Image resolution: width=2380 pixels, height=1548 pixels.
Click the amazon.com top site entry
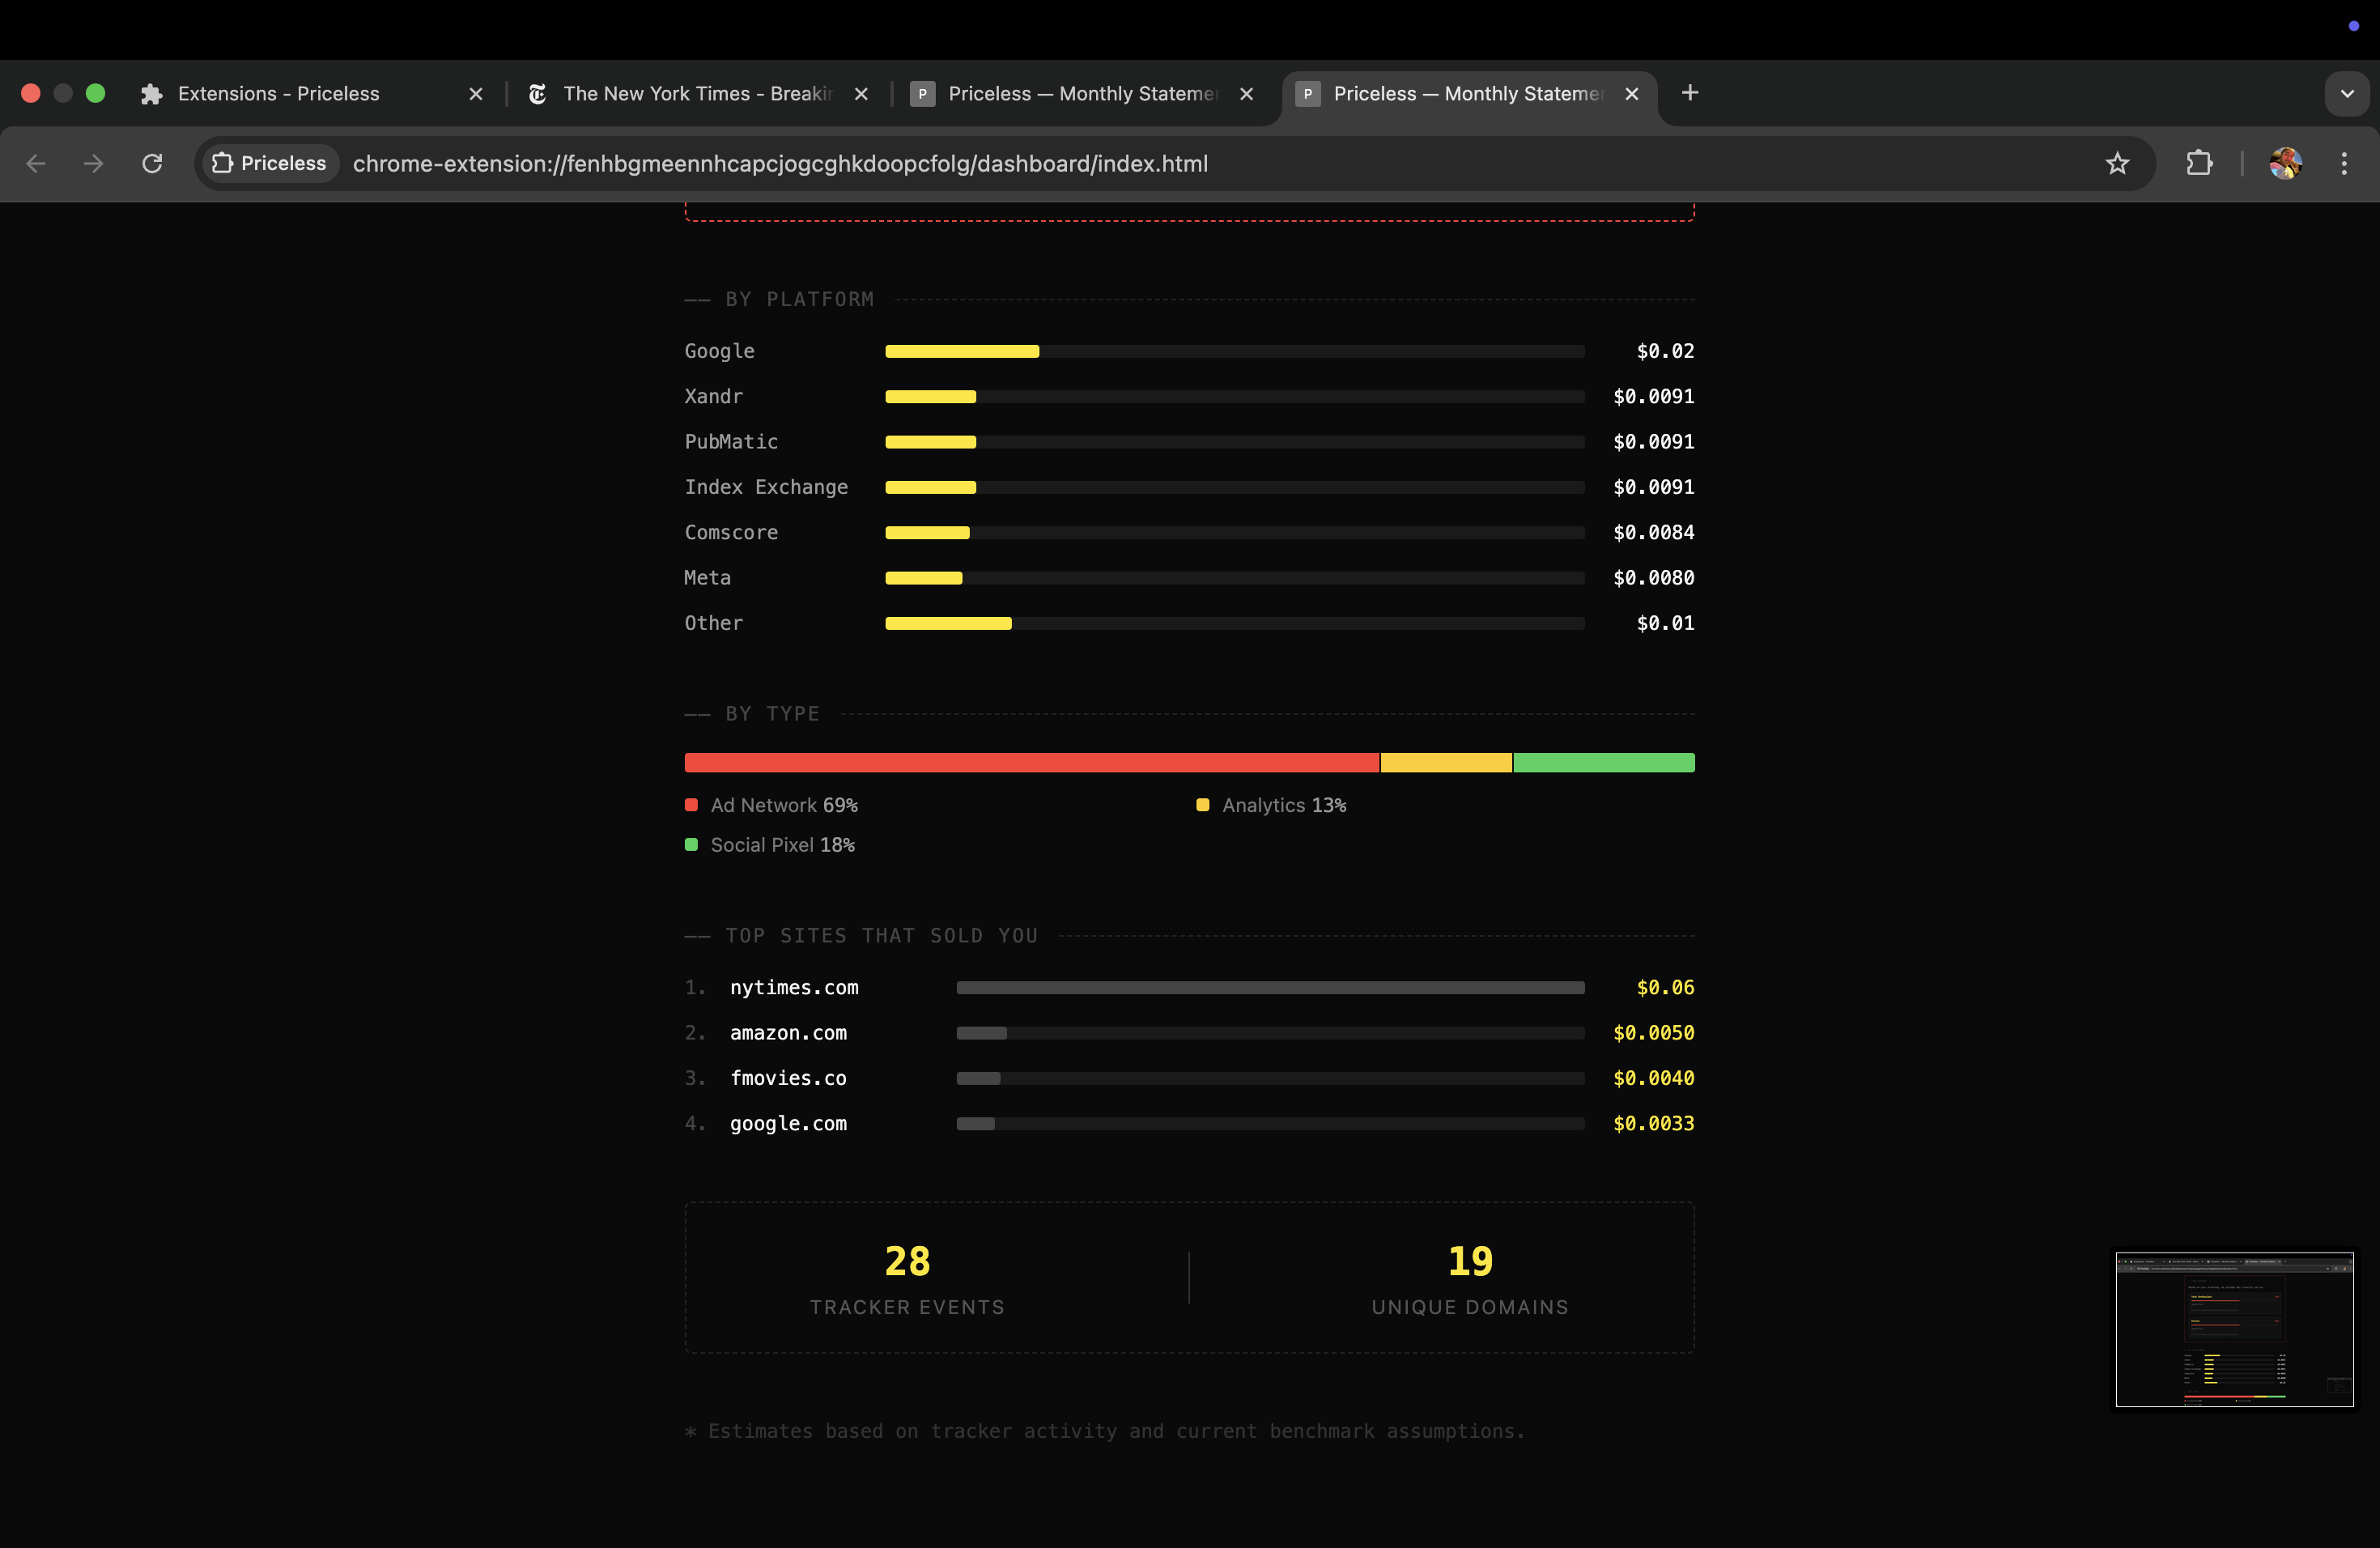coord(788,1032)
